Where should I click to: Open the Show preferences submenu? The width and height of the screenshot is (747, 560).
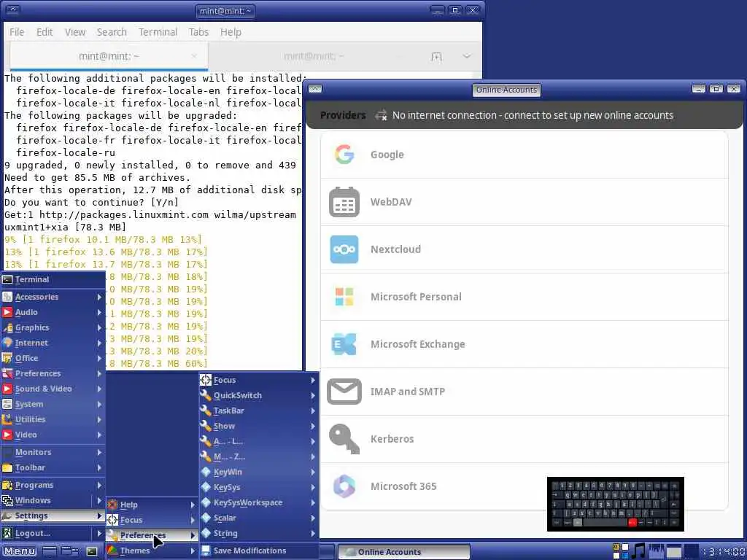coord(259,426)
